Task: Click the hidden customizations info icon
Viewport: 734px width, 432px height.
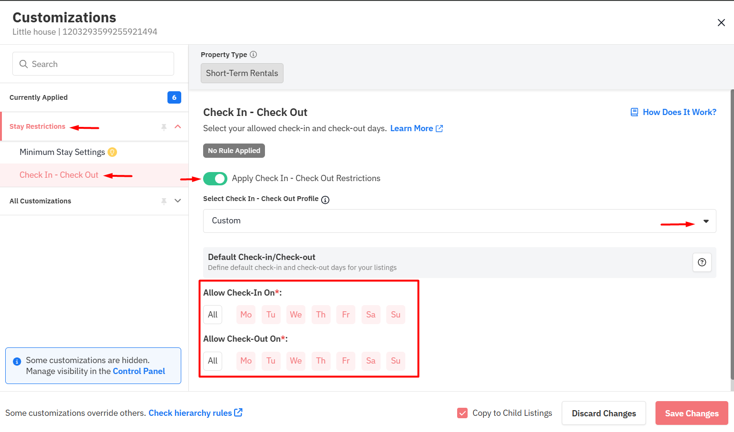Action: pos(17,362)
